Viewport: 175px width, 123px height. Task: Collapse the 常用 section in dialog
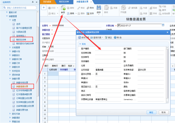pyautogui.click(x=80, y=44)
